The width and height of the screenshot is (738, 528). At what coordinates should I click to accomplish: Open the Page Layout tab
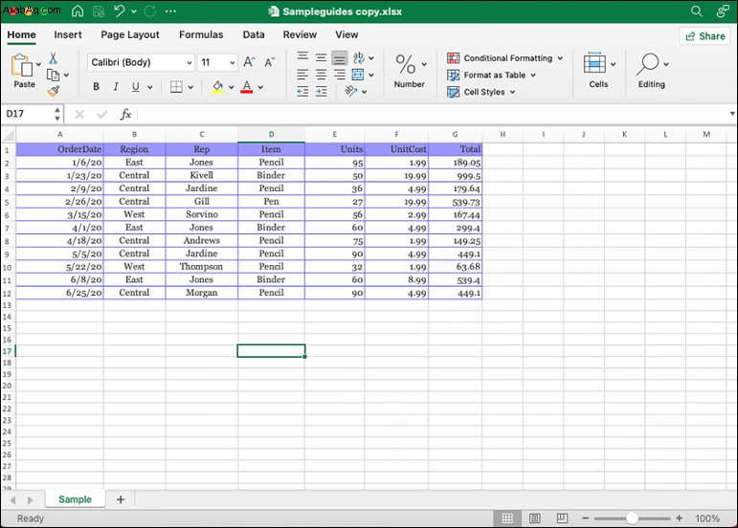(x=130, y=34)
